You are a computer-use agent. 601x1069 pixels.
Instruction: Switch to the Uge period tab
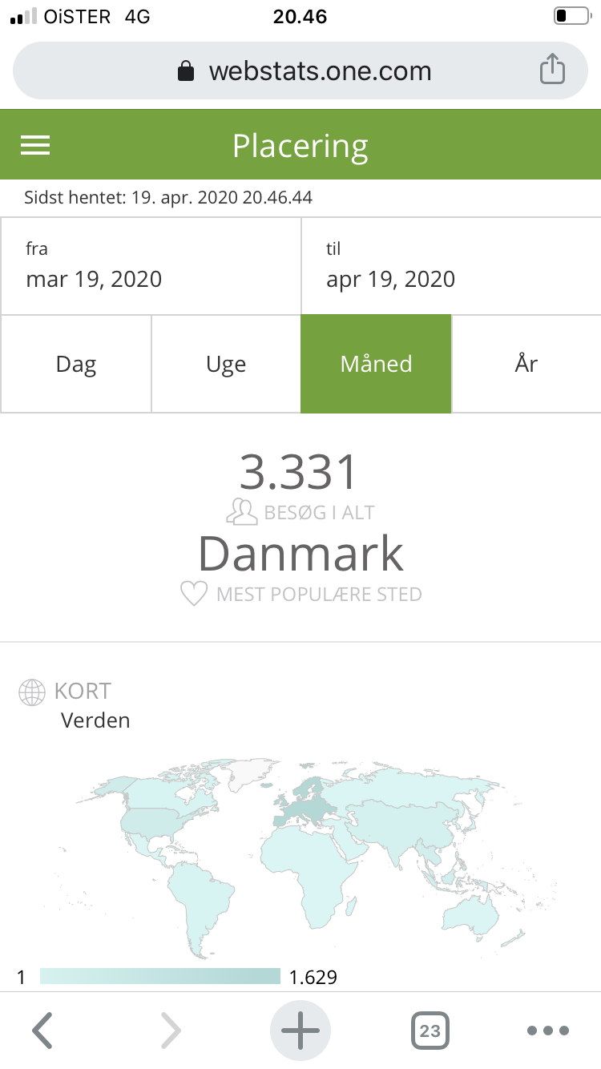click(226, 364)
